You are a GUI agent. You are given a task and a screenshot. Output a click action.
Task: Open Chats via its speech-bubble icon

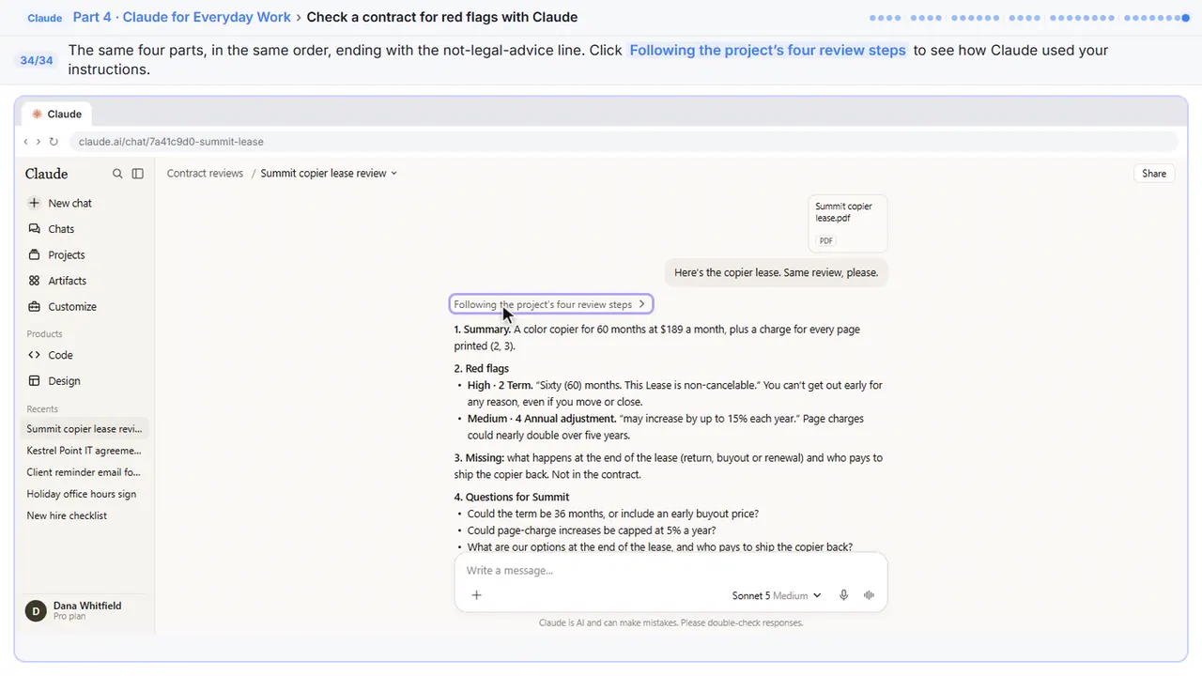click(34, 229)
